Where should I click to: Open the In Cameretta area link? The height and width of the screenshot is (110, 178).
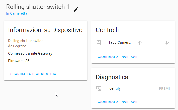click(x=17, y=13)
